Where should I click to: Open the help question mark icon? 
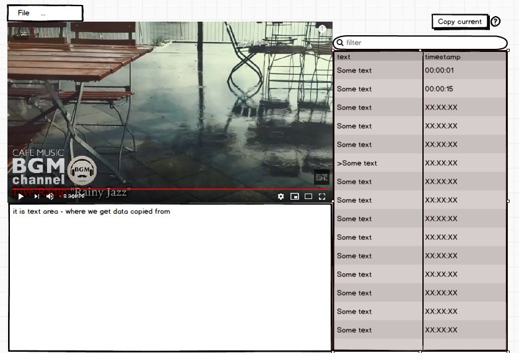(495, 22)
